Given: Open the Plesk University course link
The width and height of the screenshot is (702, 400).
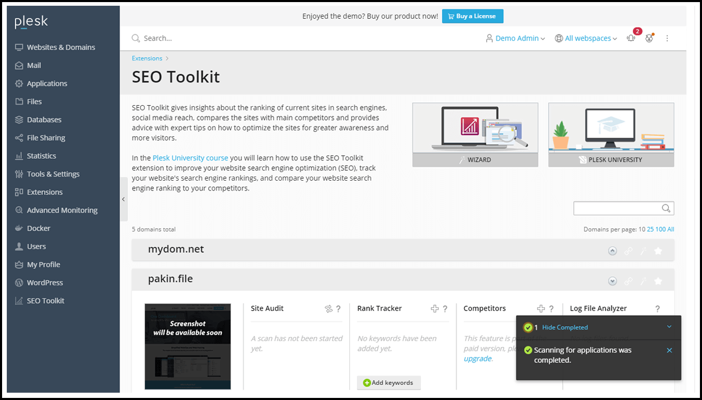Looking at the screenshot, I should pos(190,158).
